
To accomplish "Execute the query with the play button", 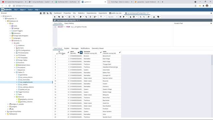I will (124, 17).
